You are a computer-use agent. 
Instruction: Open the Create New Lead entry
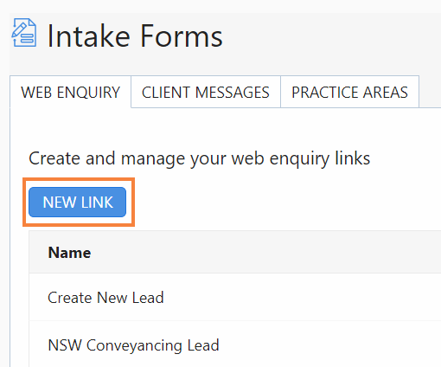tap(105, 298)
